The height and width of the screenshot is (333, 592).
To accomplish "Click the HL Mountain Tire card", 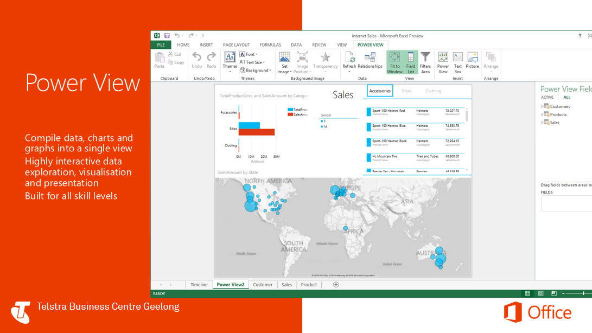I will tap(415, 157).
